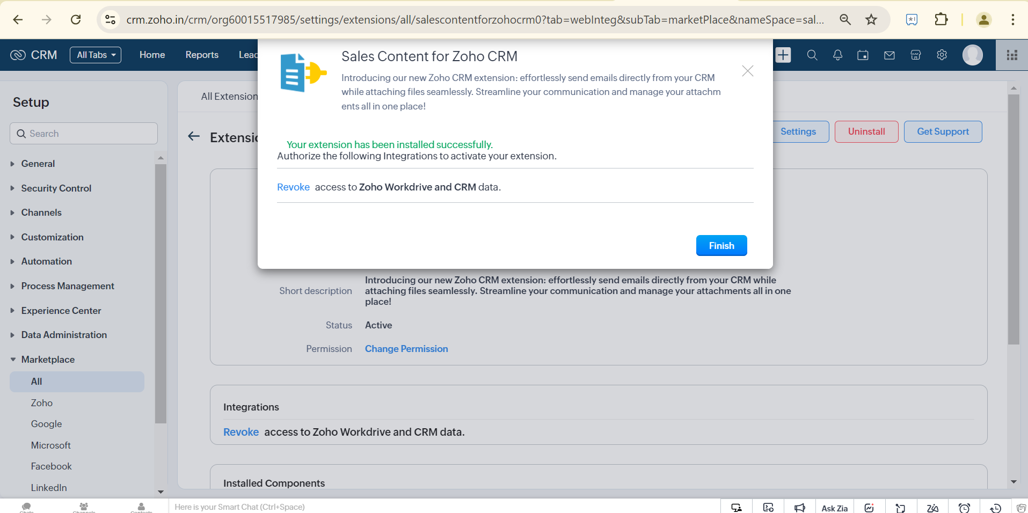Screen dimensions: 1028x513
Task: Click the back arrow next to Extension heading
Action: click(x=194, y=137)
